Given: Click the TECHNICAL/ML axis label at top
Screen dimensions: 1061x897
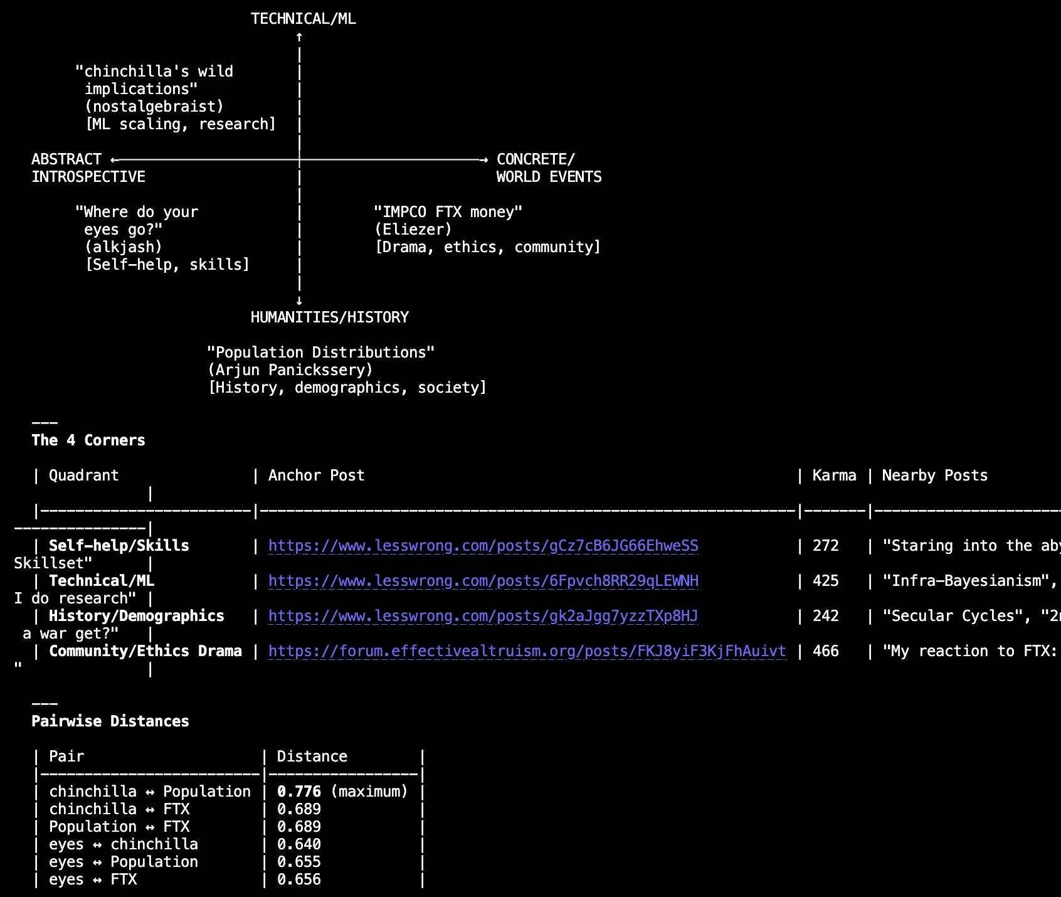Looking at the screenshot, I should [303, 19].
